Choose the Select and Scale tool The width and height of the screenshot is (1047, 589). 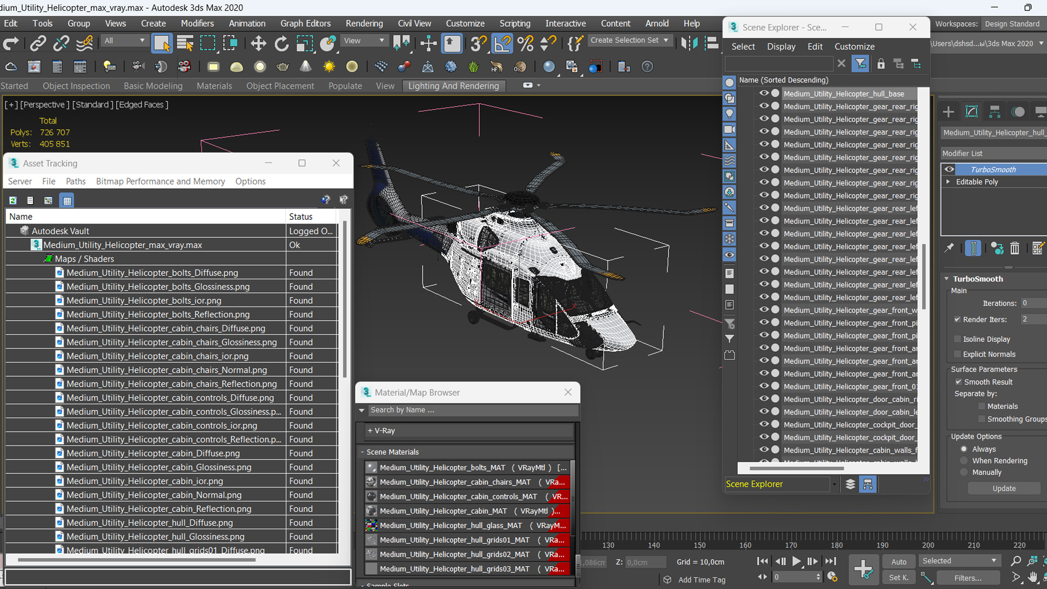click(305, 43)
